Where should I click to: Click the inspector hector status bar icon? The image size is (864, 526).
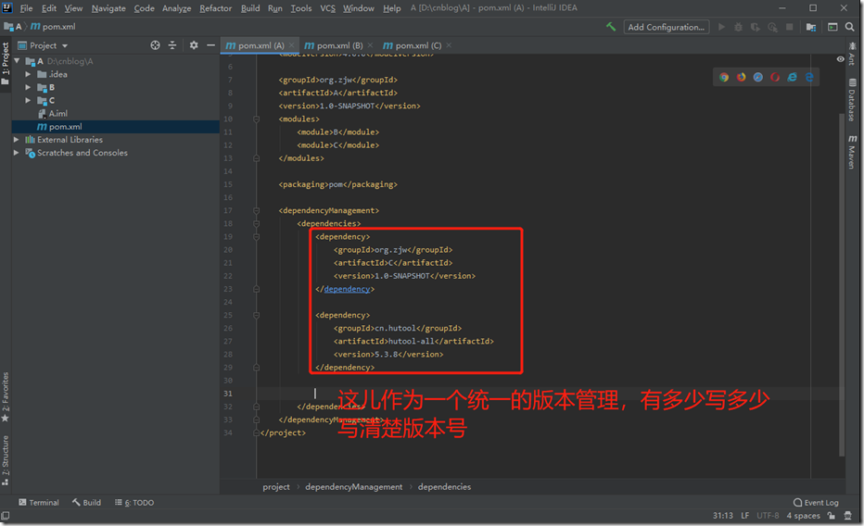tap(848, 516)
